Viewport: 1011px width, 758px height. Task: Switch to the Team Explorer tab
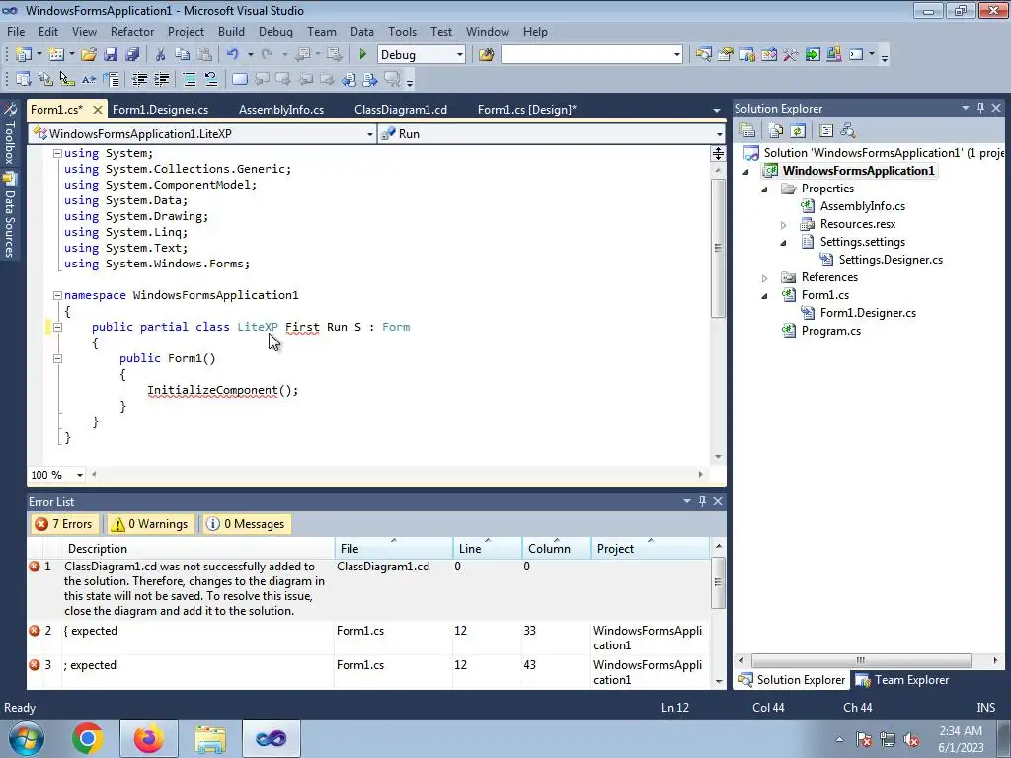[903, 679]
